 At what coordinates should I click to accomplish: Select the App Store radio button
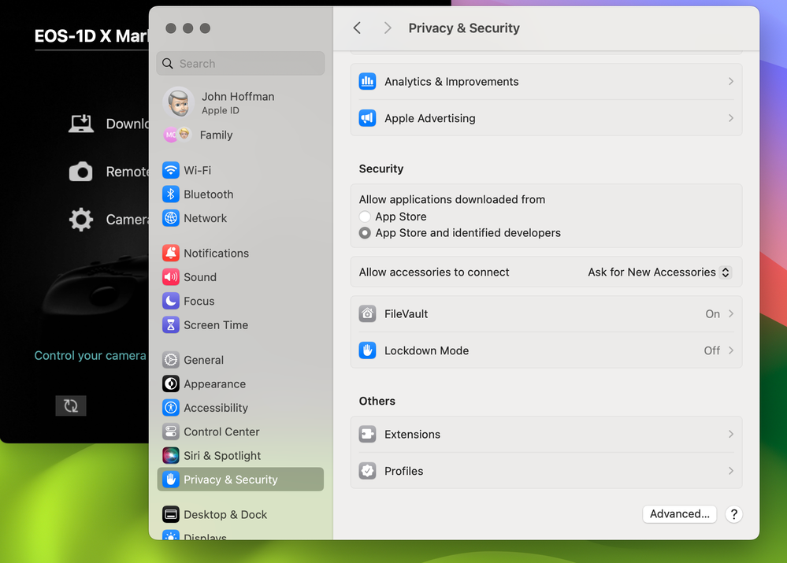(x=365, y=216)
